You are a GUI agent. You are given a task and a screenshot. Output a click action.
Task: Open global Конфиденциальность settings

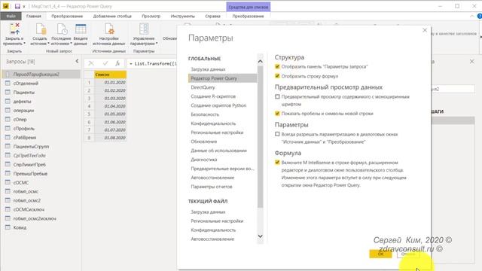pos(213,123)
